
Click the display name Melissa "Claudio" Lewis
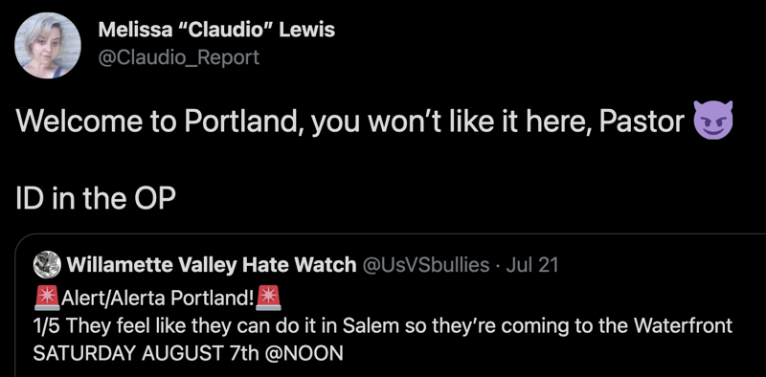216,30
